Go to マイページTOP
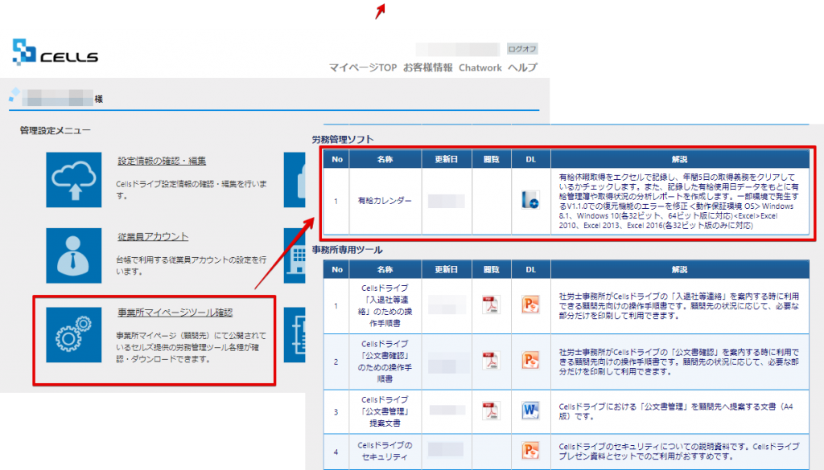The height and width of the screenshot is (470, 824). click(x=363, y=67)
